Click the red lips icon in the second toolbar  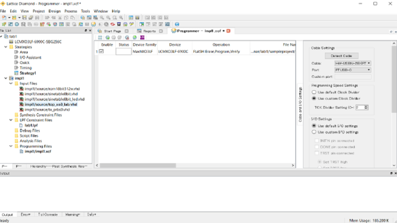112,24
